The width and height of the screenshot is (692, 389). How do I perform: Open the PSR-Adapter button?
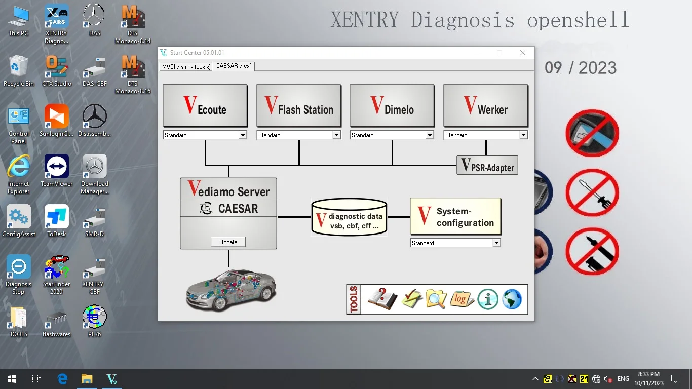487,165
